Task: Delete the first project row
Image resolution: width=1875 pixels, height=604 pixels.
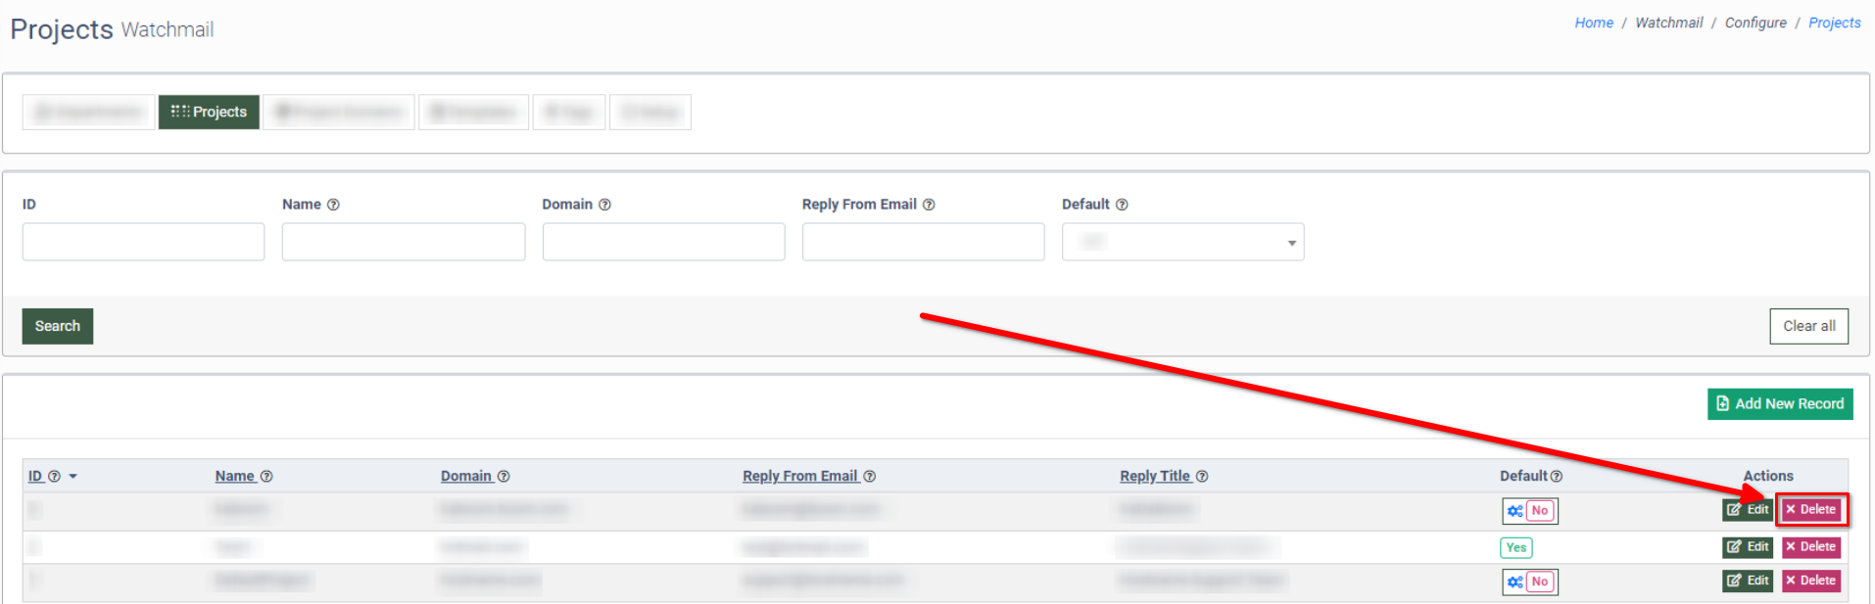Action: click(x=1810, y=510)
